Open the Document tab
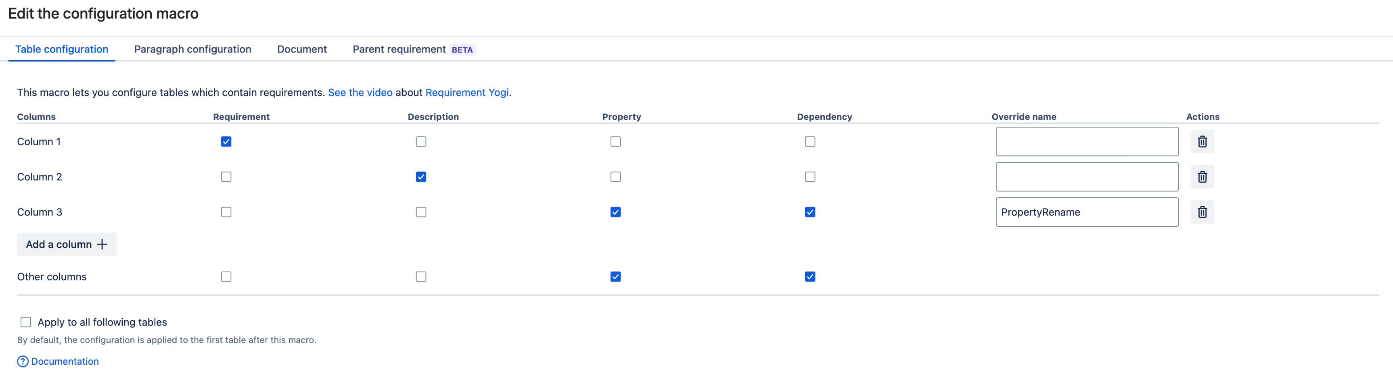Screen dimensions: 1393x376 [x=302, y=49]
